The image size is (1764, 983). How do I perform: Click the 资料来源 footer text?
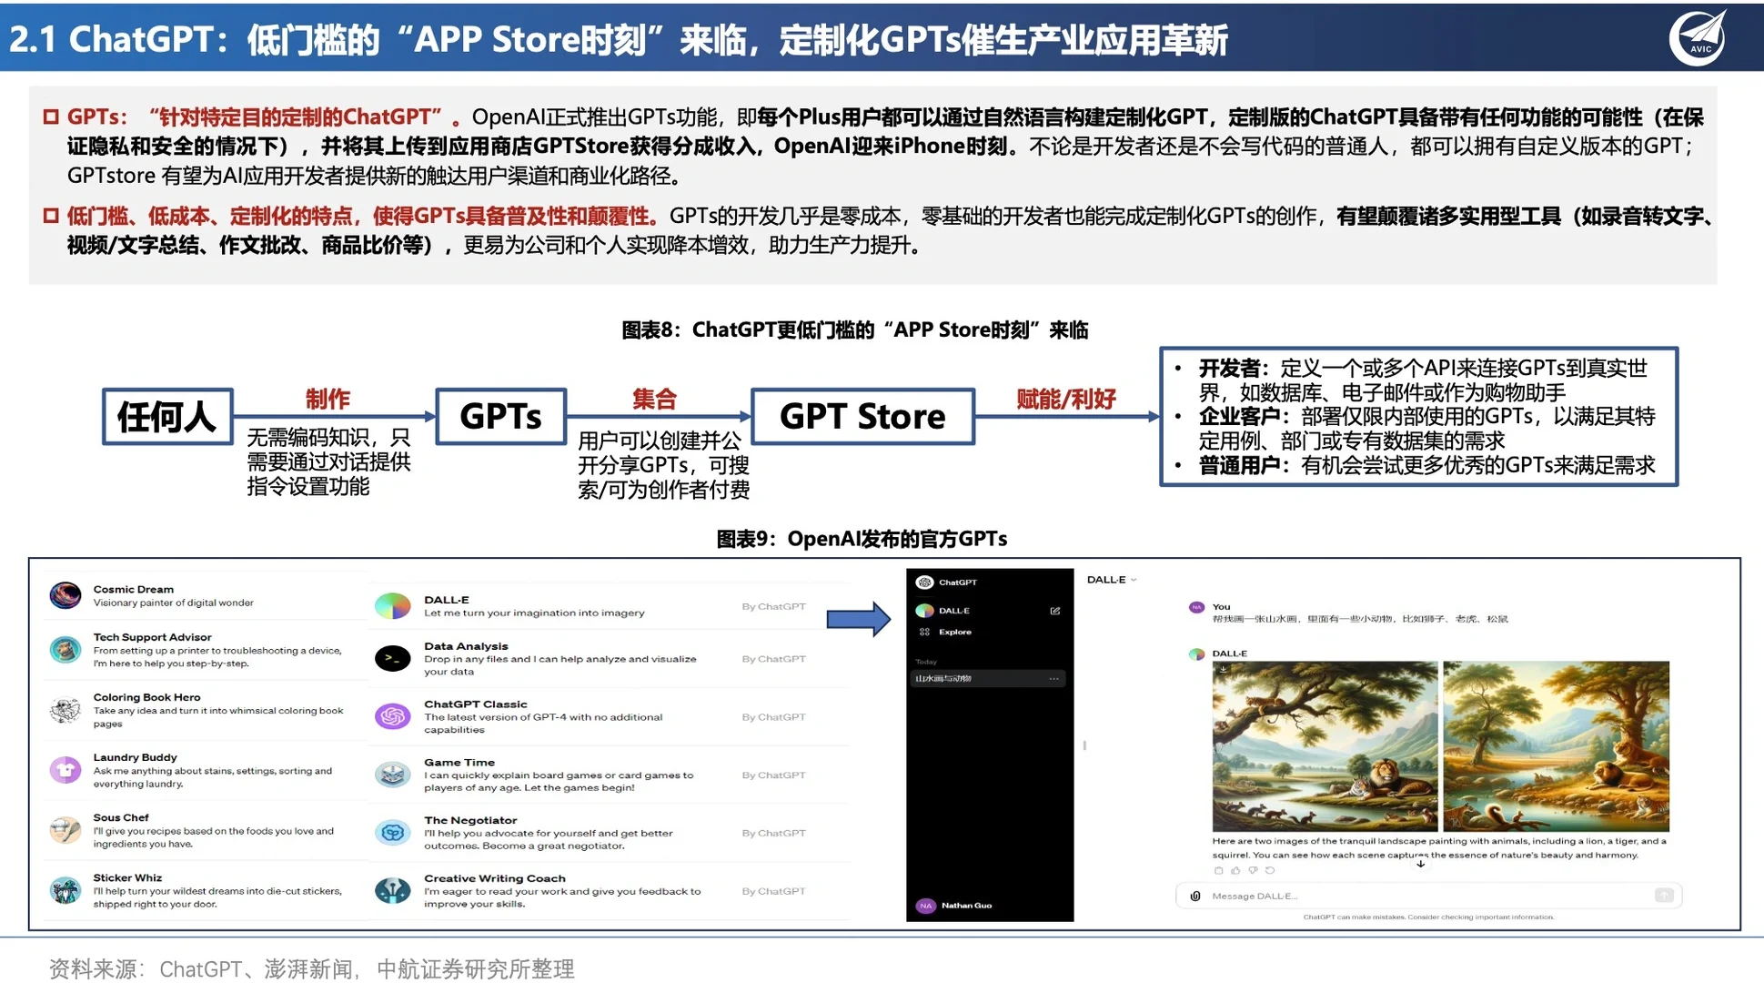click(311, 968)
